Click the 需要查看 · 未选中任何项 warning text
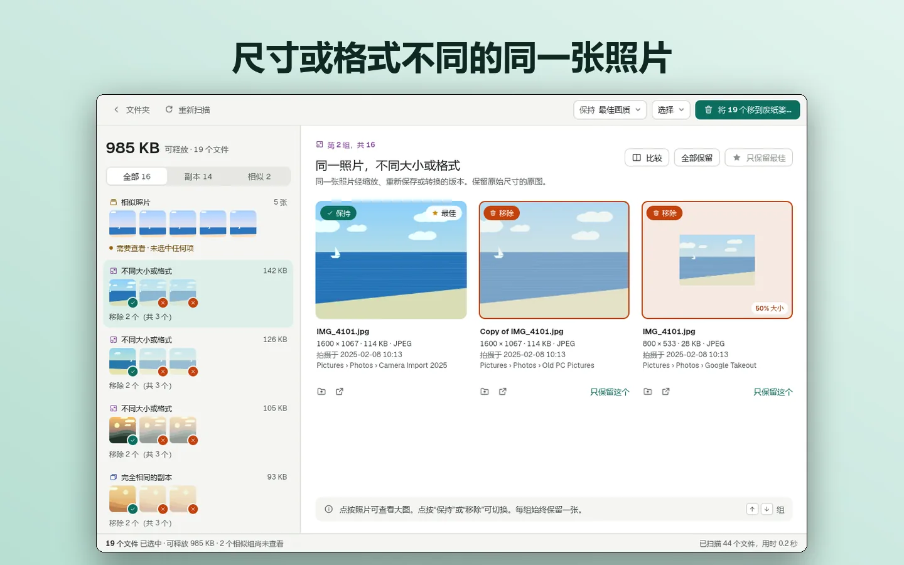 coord(155,248)
